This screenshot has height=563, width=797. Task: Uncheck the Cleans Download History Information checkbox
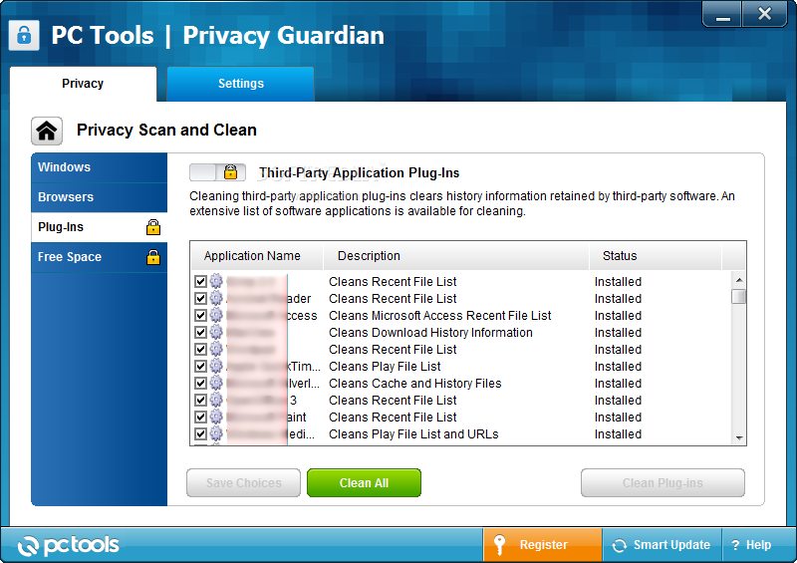pos(200,332)
